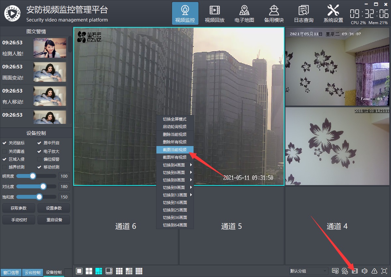Open the 默认分组 group dropdown
391x277 pixels.
pos(309,271)
